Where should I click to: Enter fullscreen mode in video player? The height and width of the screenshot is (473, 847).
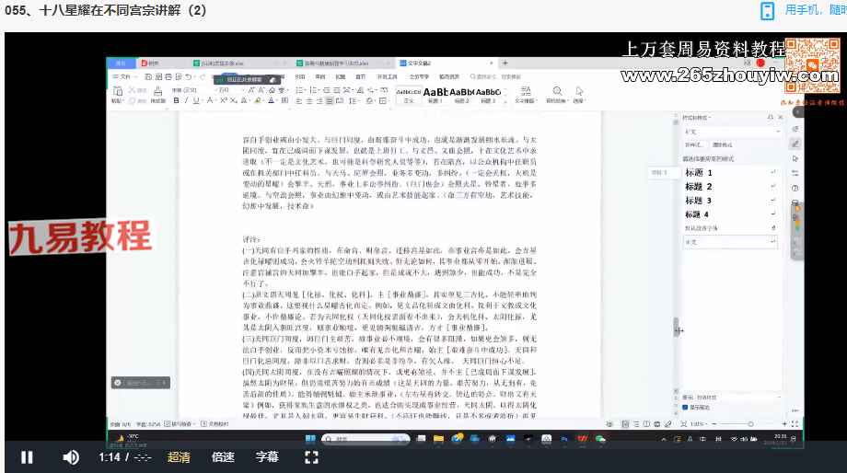pos(311,457)
